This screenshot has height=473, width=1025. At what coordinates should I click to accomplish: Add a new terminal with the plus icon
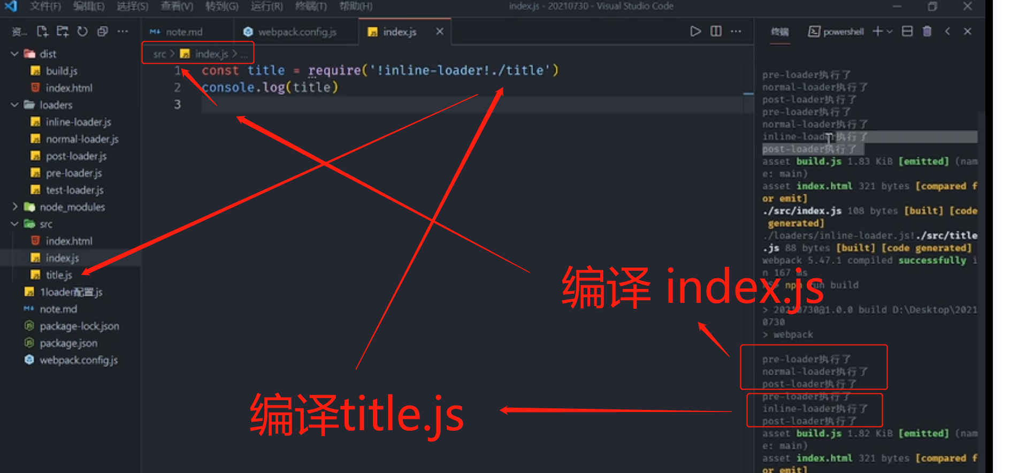[877, 32]
